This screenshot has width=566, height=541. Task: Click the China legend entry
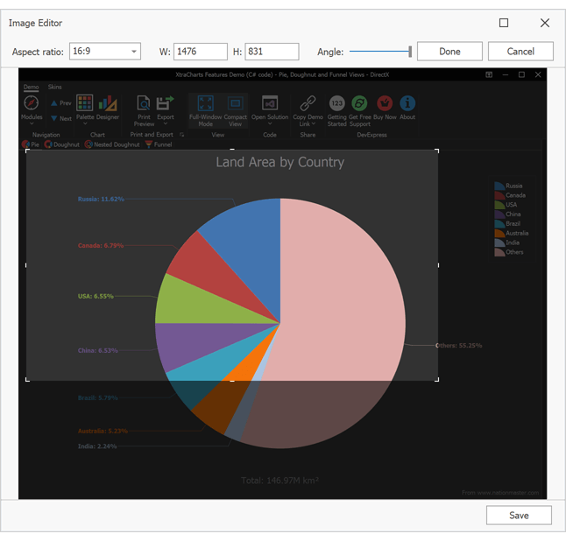[507, 214]
